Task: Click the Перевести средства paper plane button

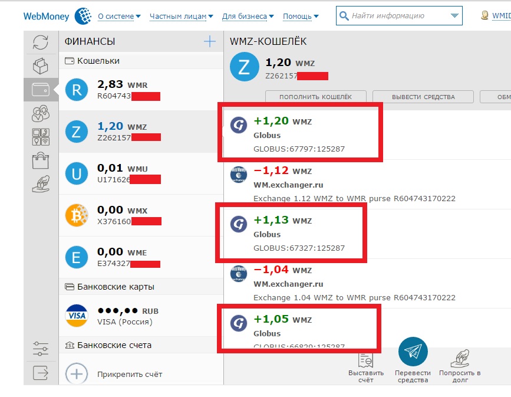Action: tap(413, 352)
